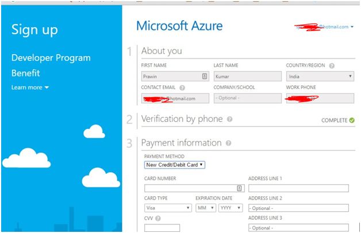This screenshot has height=233, width=361.
Task: Click the Card Number input field
Action: click(194, 188)
